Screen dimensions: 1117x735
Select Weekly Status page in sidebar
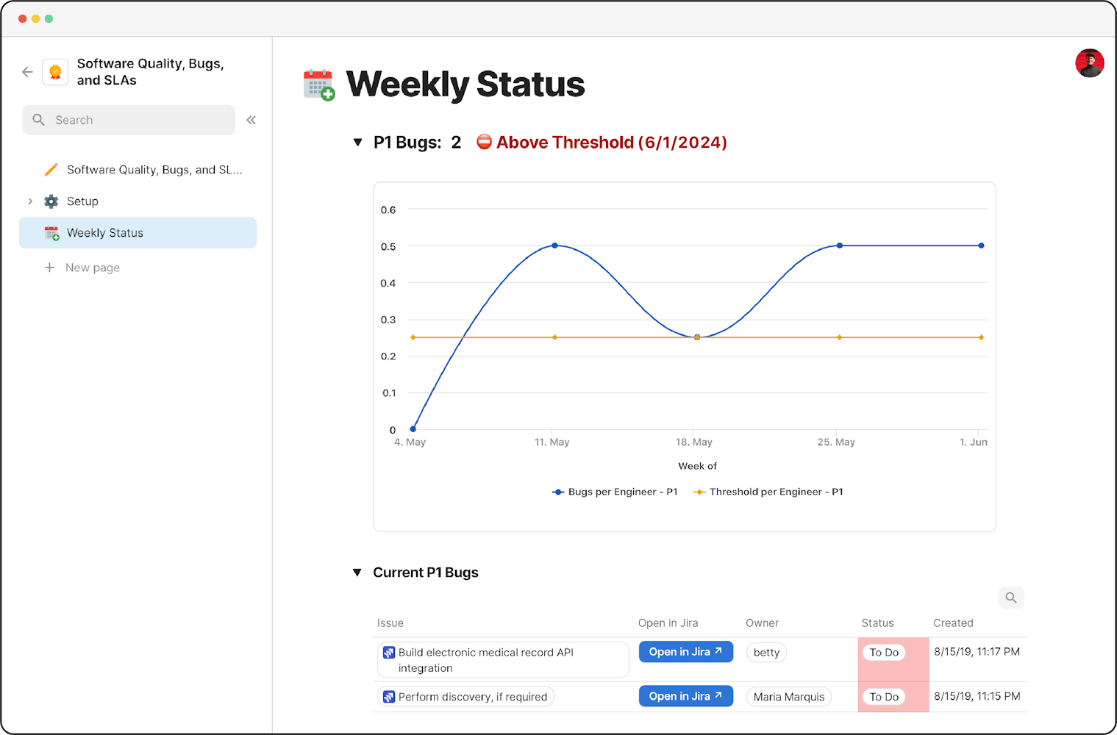point(138,233)
